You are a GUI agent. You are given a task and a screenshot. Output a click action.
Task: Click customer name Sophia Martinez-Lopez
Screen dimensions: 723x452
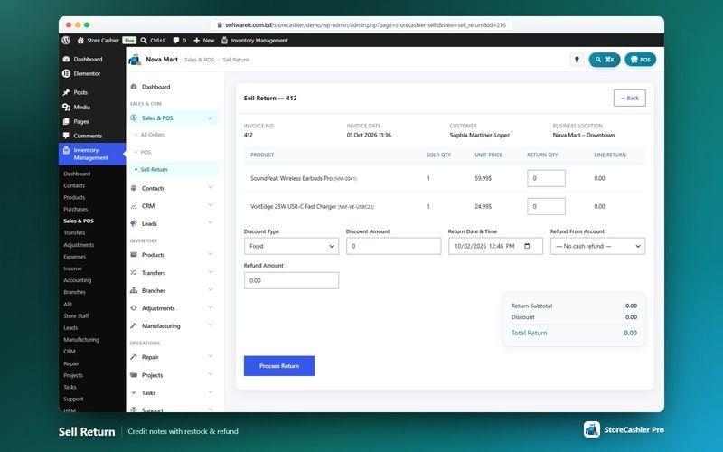(480, 135)
